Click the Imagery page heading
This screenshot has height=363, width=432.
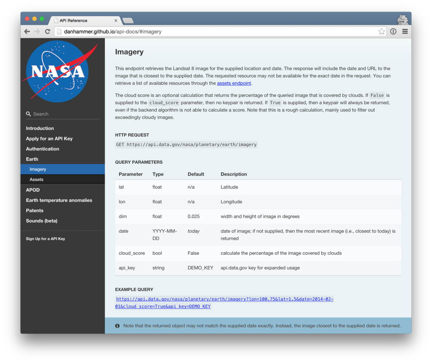[x=129, y=52]
